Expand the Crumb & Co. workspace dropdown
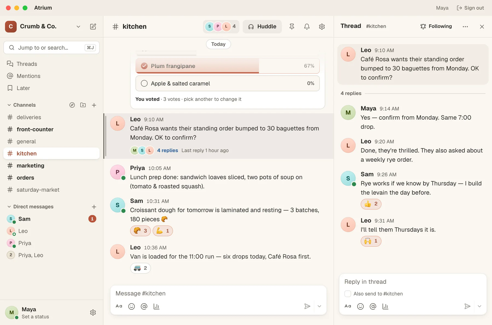Viewport: 492px width, 325px height. (78, 26)
